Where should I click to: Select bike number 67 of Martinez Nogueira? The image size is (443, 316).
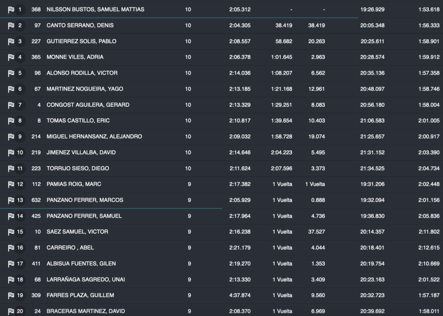[x=38, y=89]
